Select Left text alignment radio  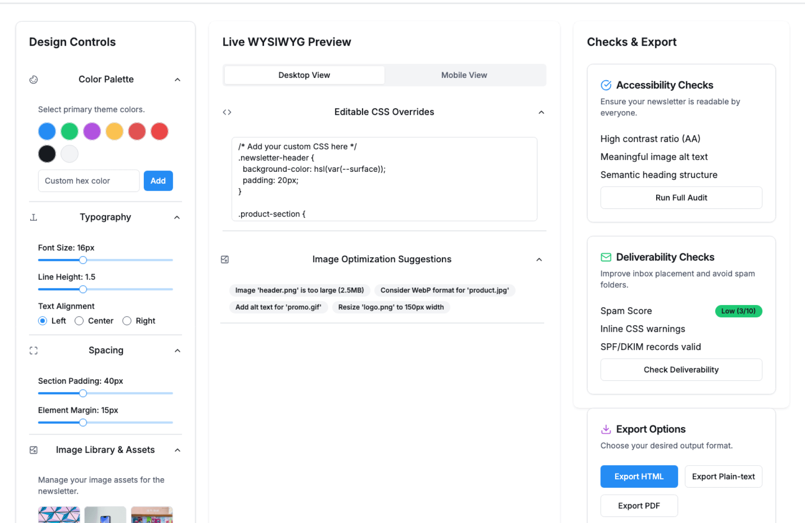(x=42, y=321)
